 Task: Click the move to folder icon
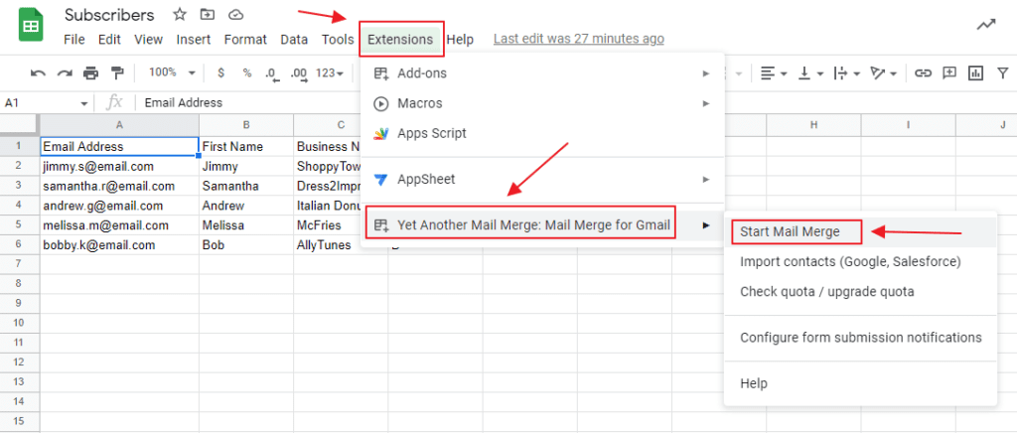click(207, 14)
